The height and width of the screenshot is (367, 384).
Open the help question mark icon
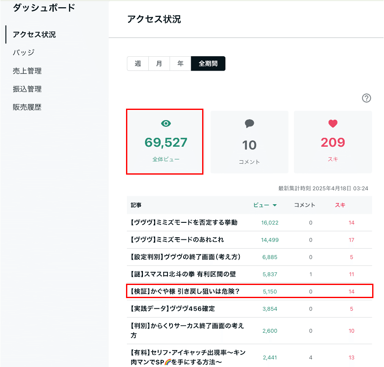pos(367,99)
